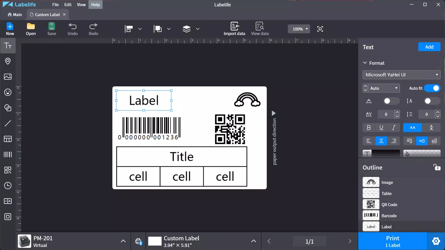445x250 pixels.
Task: Click Print 1 Label button
Action: coord(392,241)
